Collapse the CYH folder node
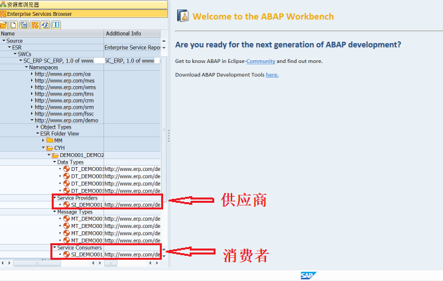This screenshot has height=281, width=443. 43,147
